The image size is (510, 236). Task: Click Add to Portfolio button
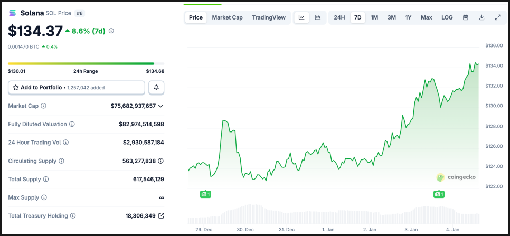coord(77,87)
